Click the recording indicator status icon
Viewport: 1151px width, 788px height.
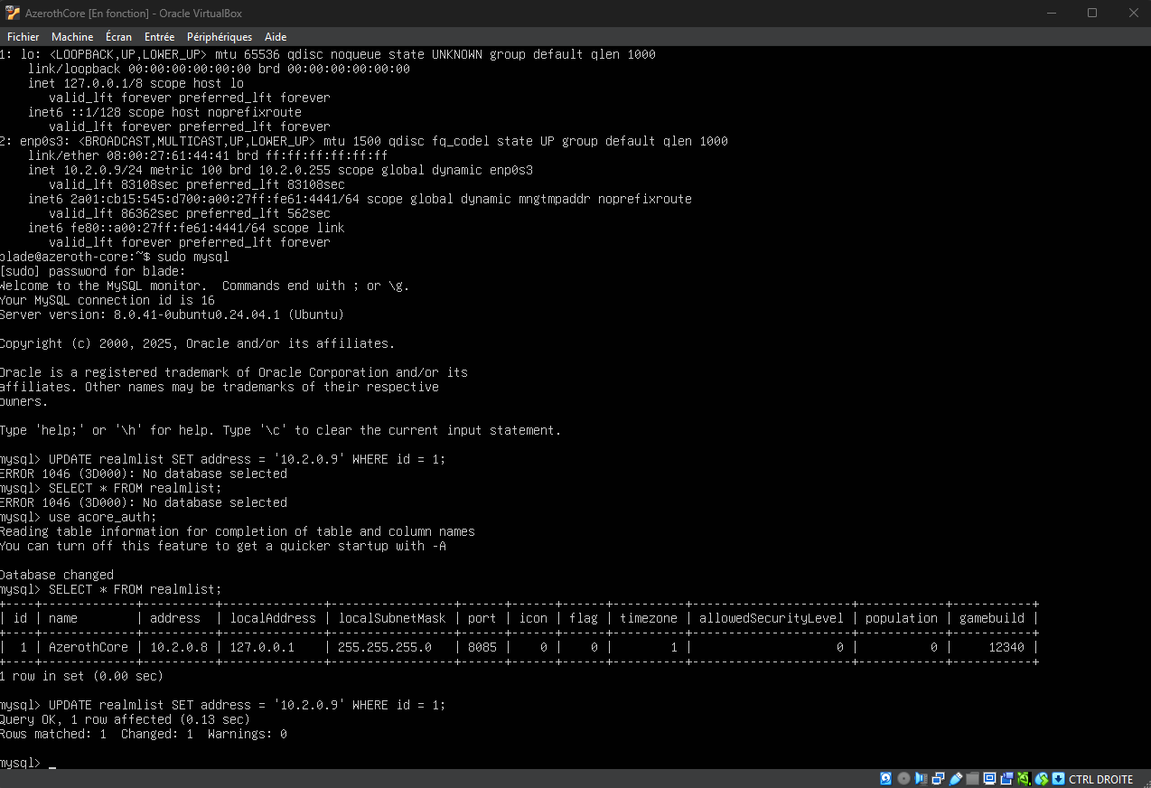click(x=1007, y=778)
